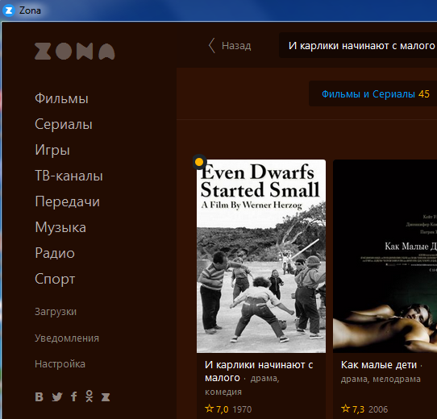437x419 pixels.
Task: Click star rating 7,0 of first film
Action: click(x=217, y=409)
